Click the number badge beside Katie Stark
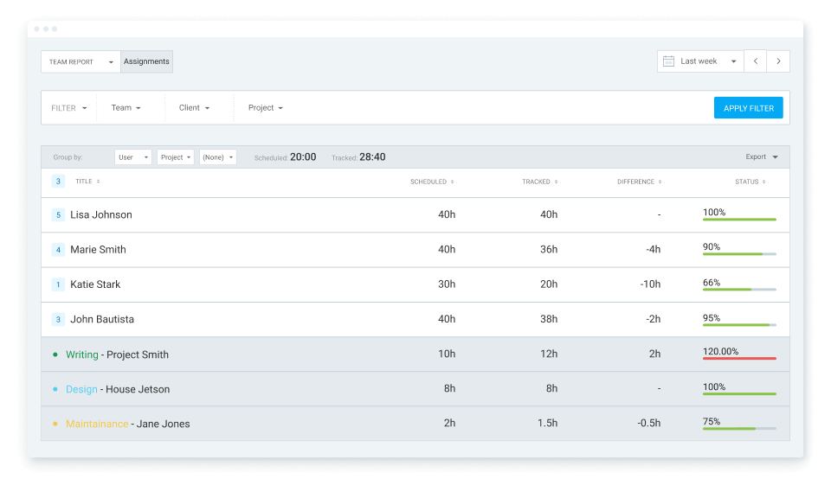The image size is (831, 479). (58, 284)
